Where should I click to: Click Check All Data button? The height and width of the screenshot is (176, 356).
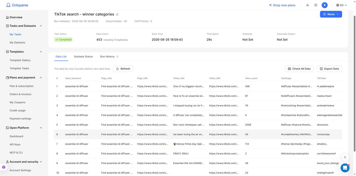299,69
